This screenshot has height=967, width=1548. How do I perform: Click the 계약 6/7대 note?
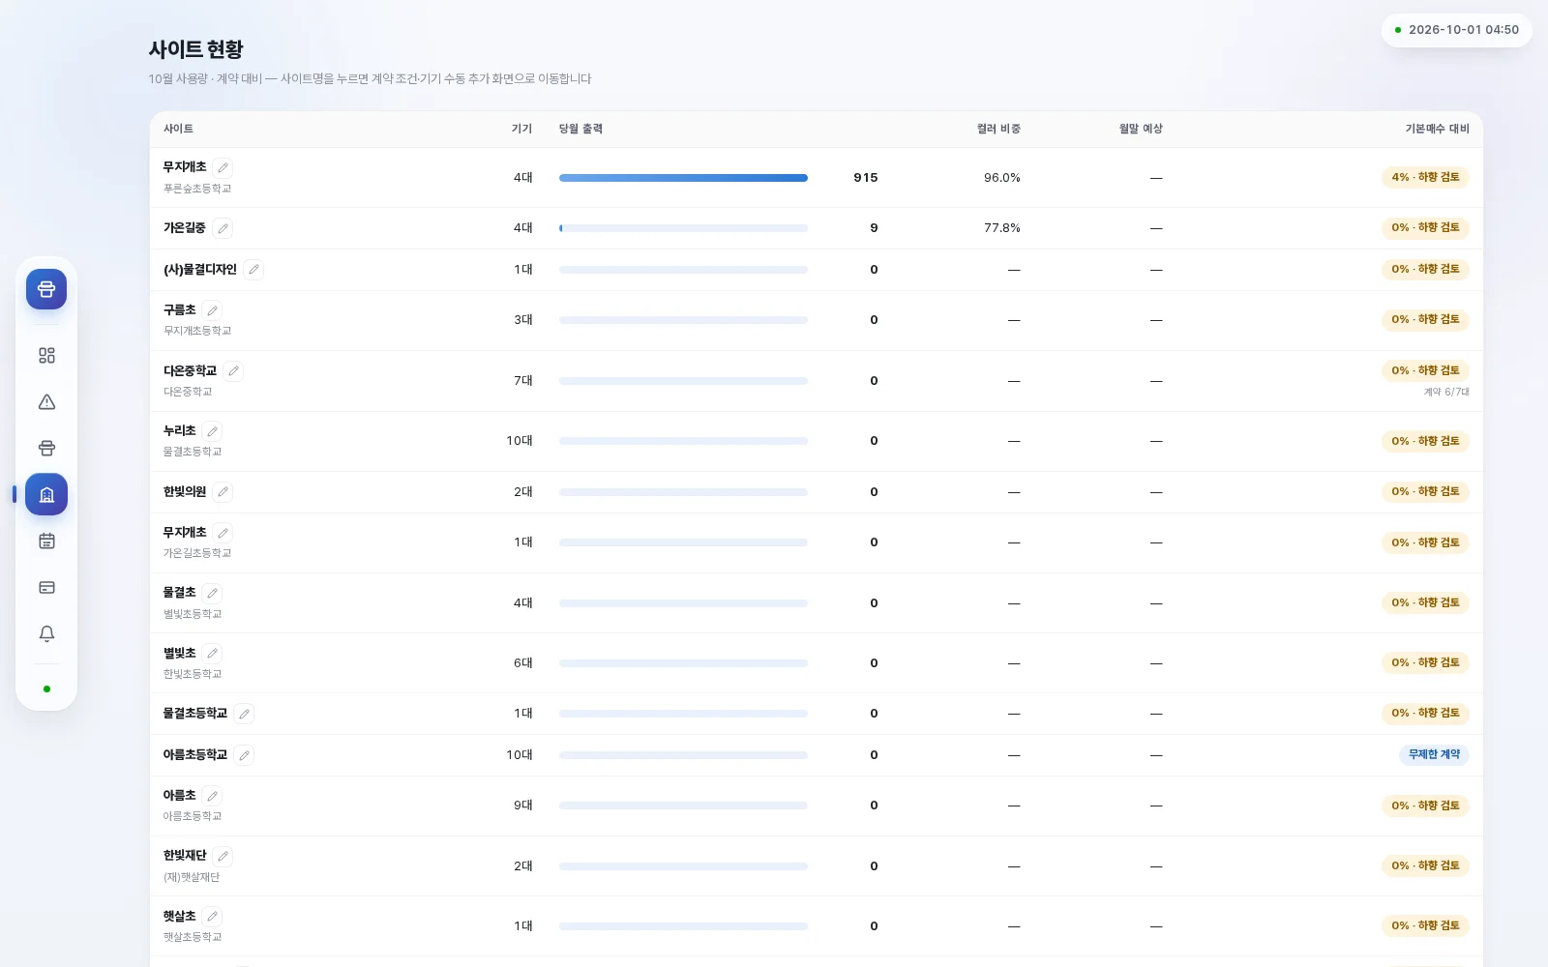(x=1446, y=393)
